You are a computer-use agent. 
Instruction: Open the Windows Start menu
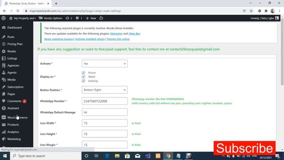click(5, 156)
